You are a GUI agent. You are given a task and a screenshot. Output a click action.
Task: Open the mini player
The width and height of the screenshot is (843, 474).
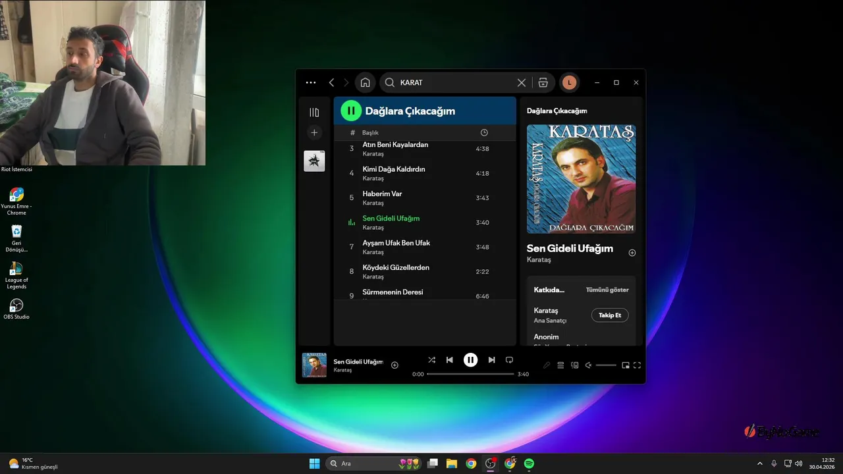coord(626,365)
